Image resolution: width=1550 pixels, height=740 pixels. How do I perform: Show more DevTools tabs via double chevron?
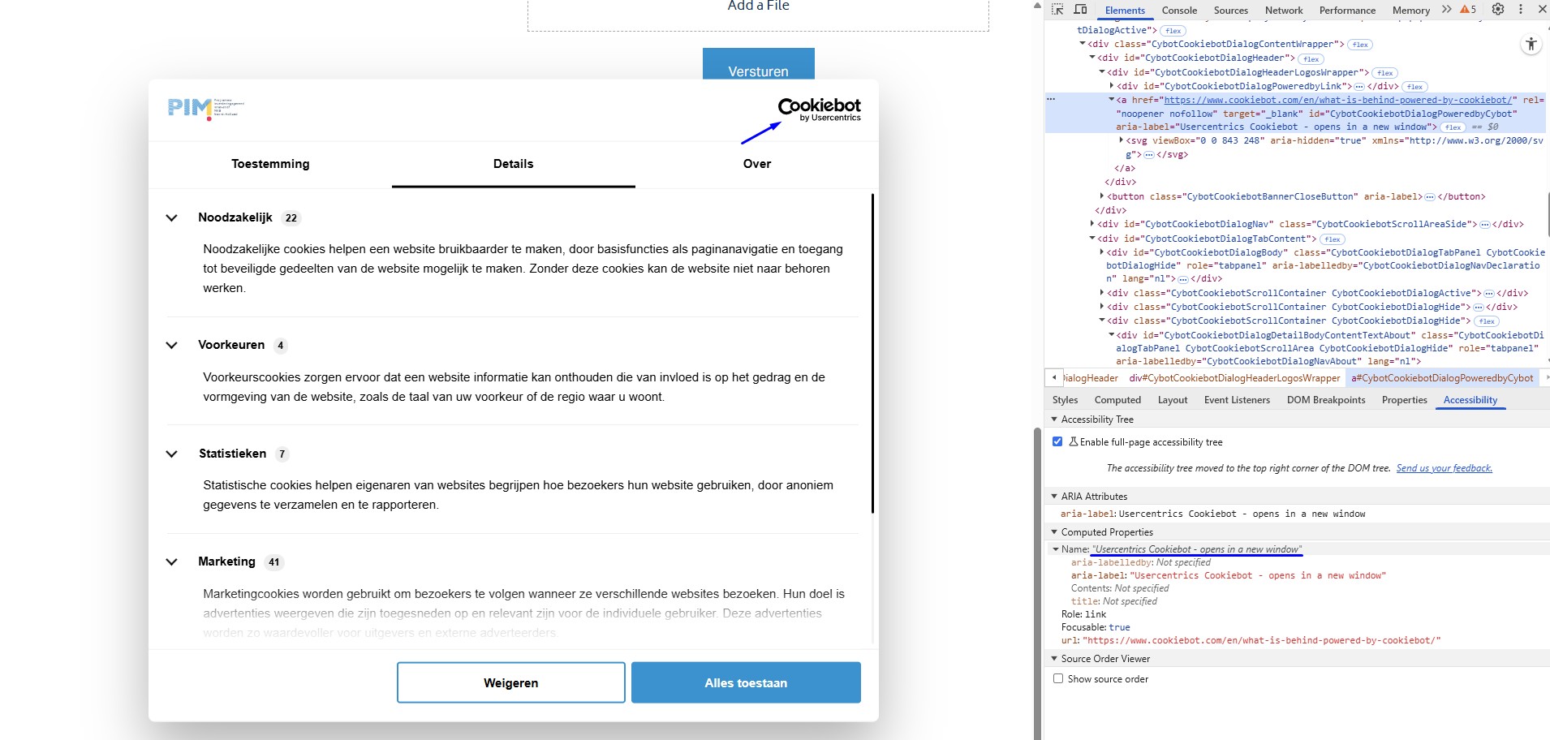click(1446, 10)
